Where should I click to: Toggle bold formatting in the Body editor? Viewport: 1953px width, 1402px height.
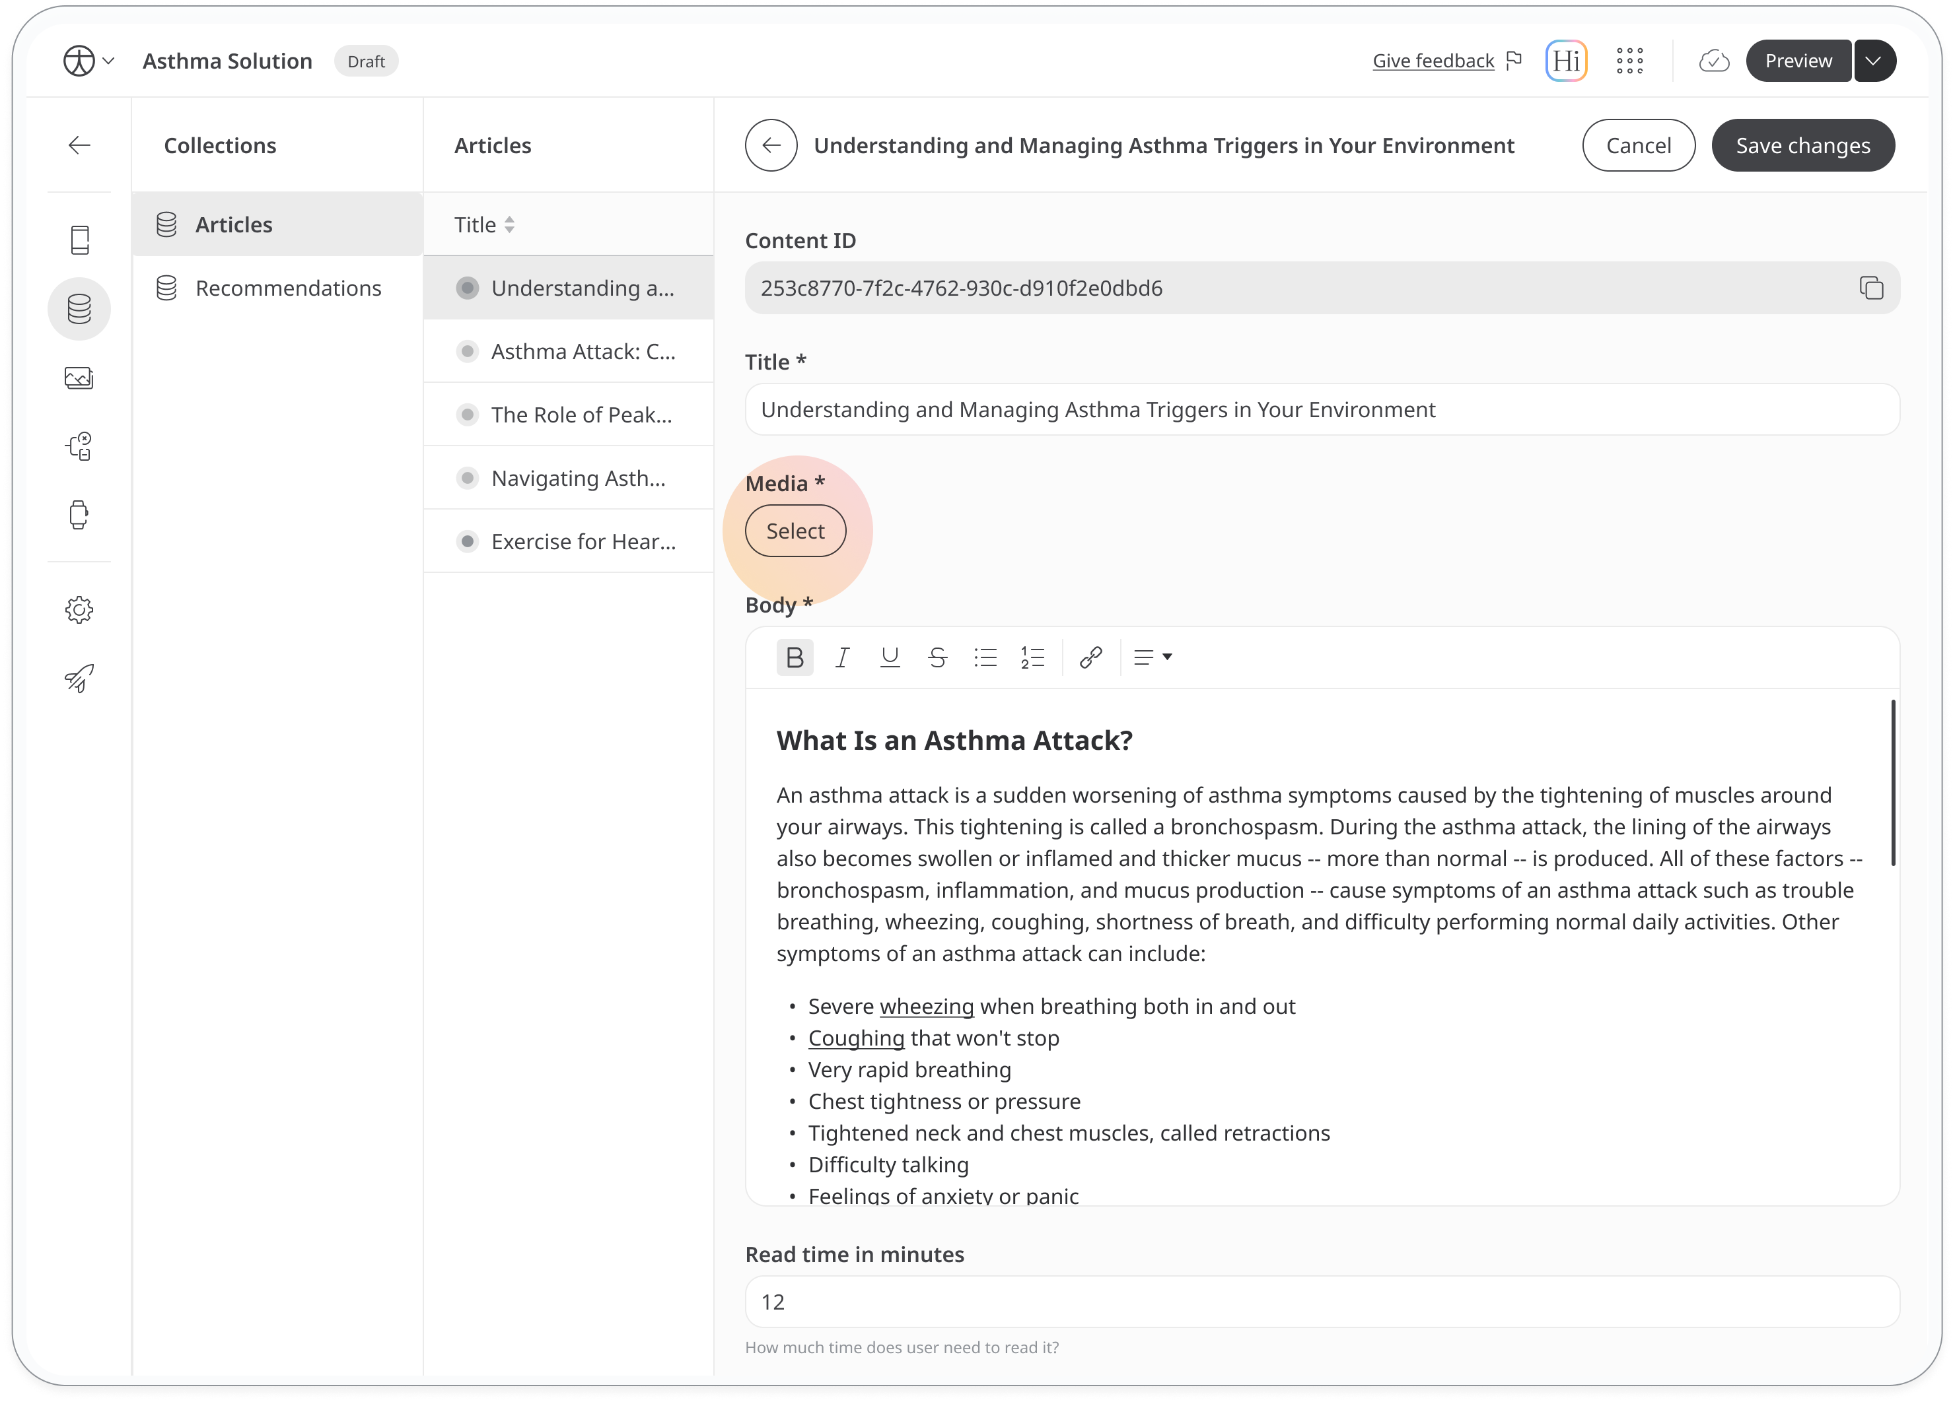click(794, 657)
